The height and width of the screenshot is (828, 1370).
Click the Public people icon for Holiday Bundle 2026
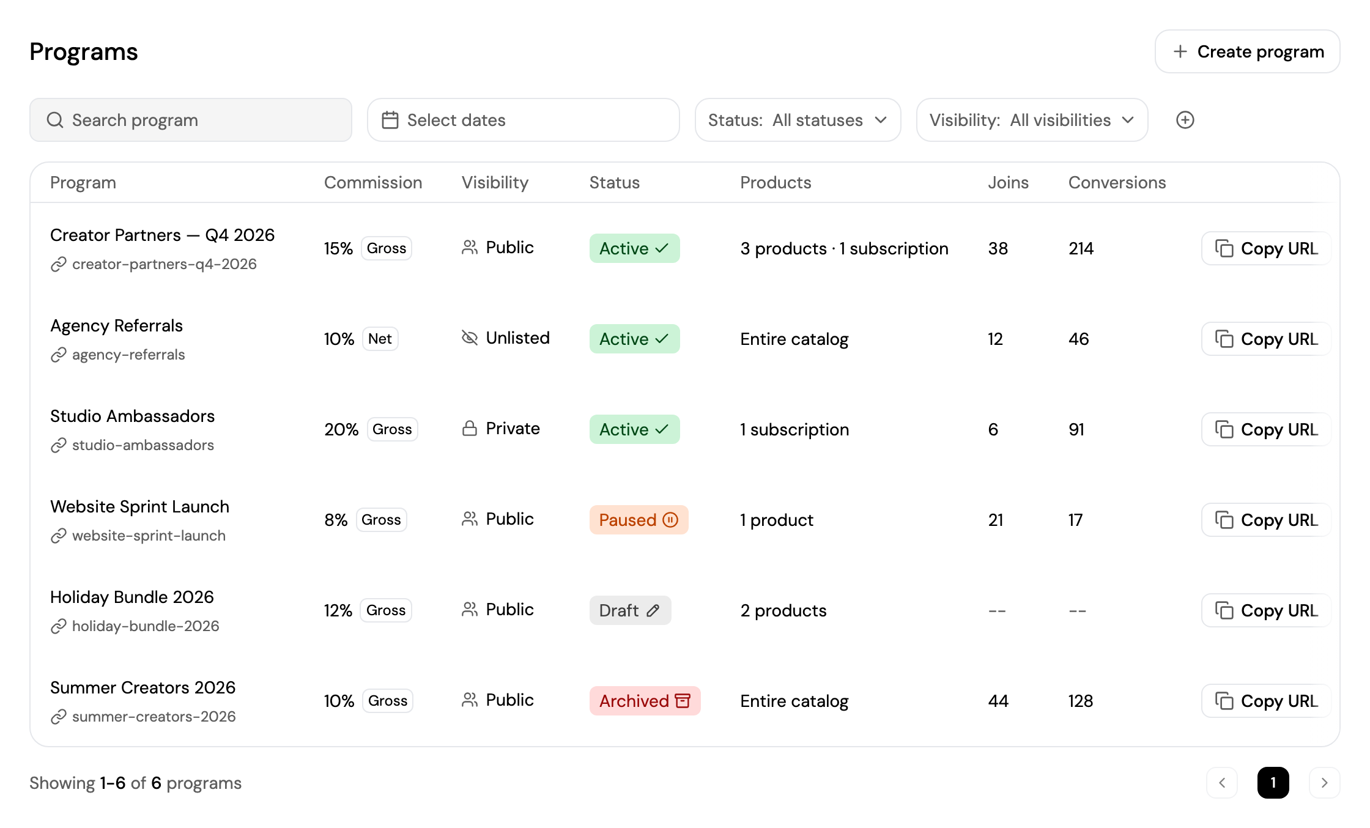click(x=470, y=609)
